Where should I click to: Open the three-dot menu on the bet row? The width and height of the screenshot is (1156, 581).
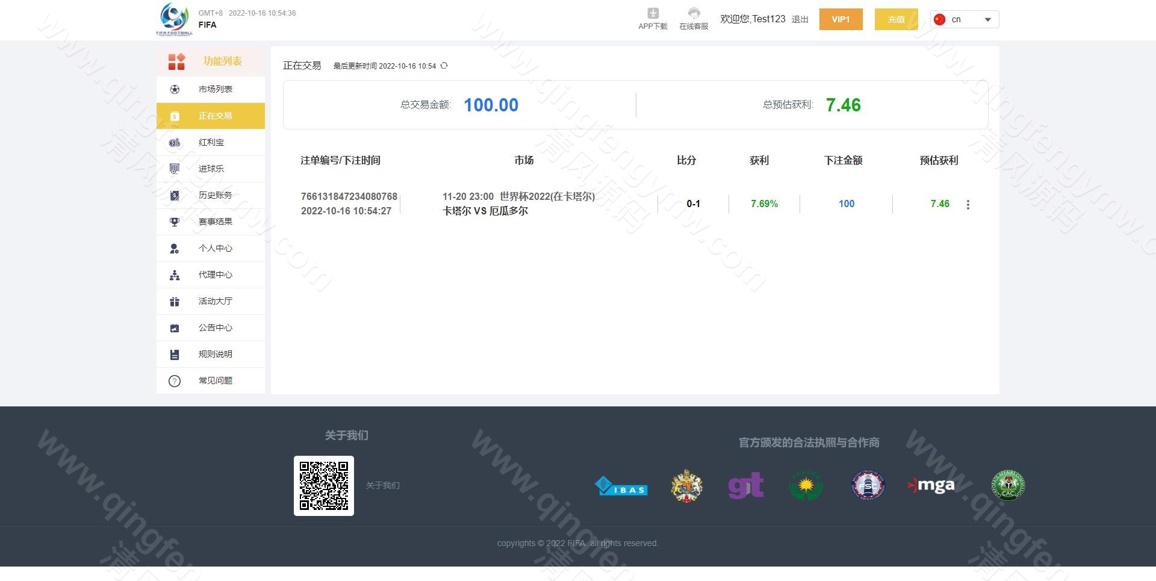[x=968, y=204]
